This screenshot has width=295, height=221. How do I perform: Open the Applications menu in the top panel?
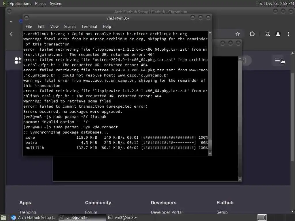click(20, 3)
